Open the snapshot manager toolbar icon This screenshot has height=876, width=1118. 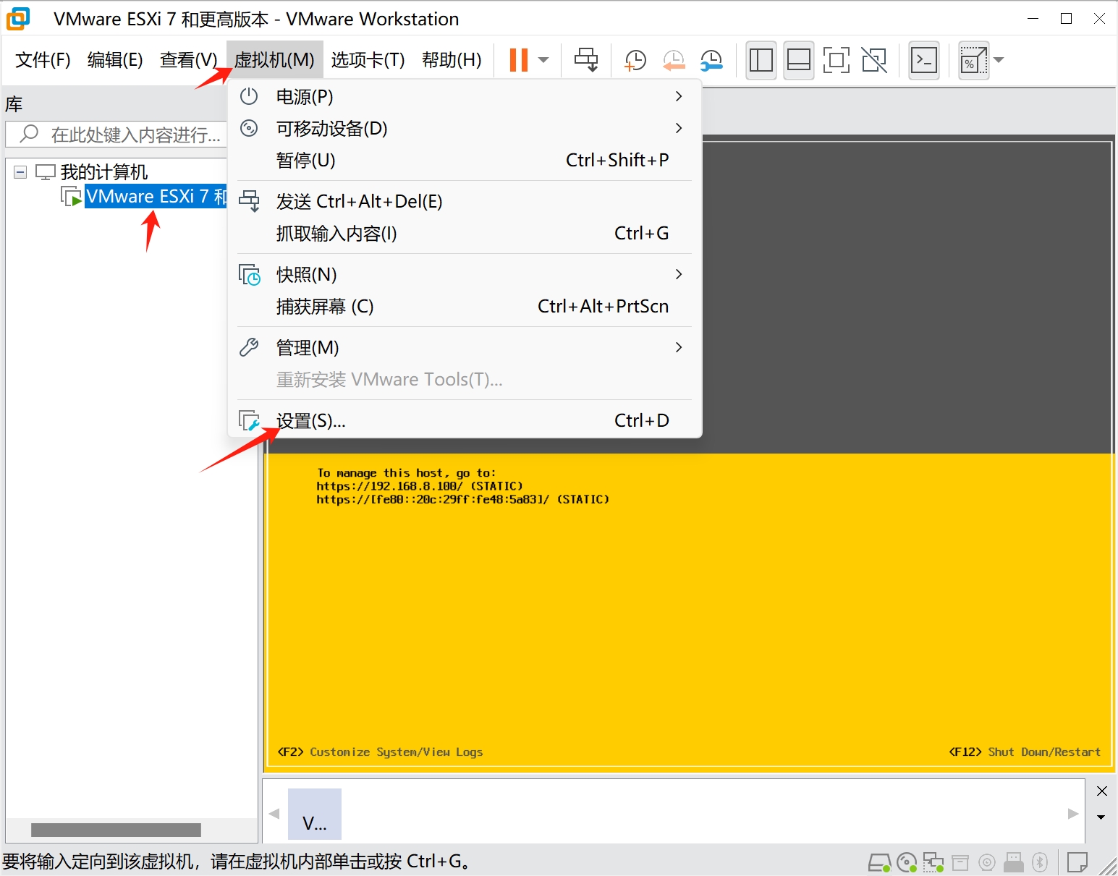pos(712,60)
